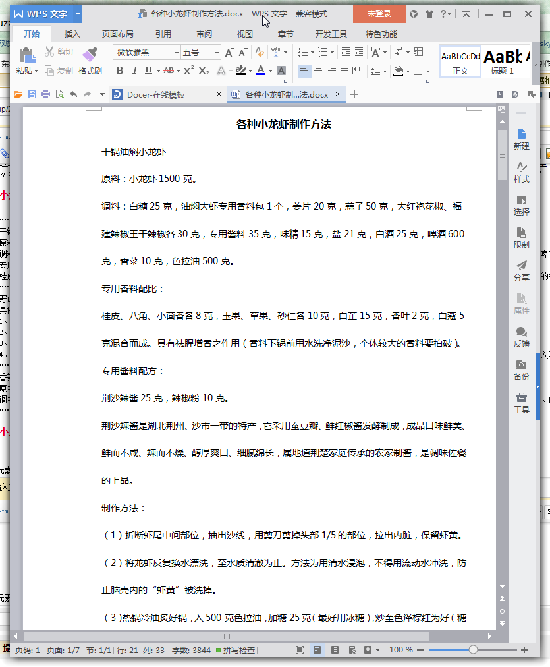Toggle italic formatting

(134, 71)
